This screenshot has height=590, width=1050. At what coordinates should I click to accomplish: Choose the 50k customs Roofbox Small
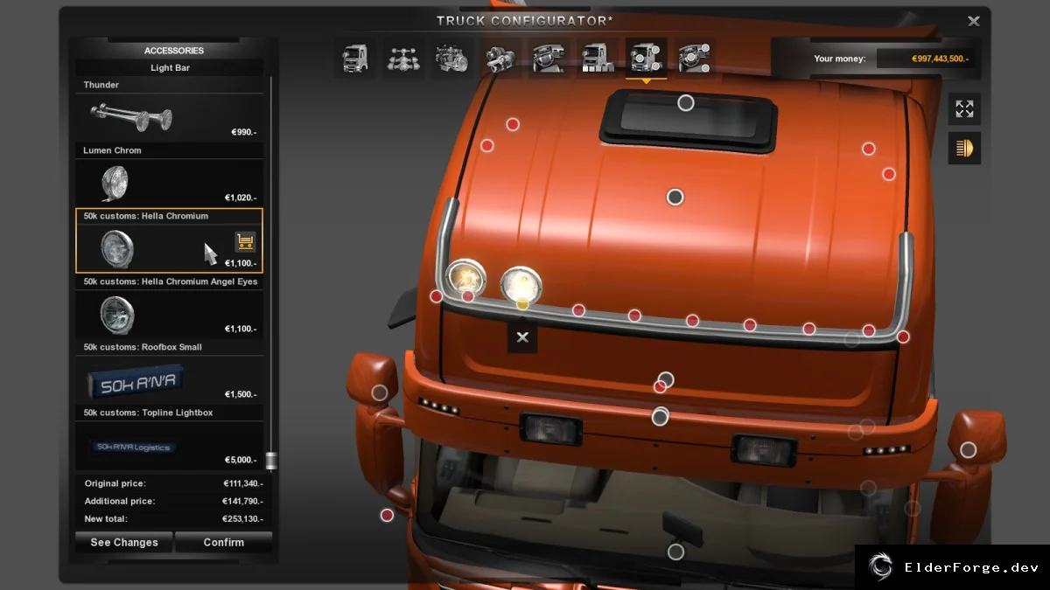tap(169, 372)
